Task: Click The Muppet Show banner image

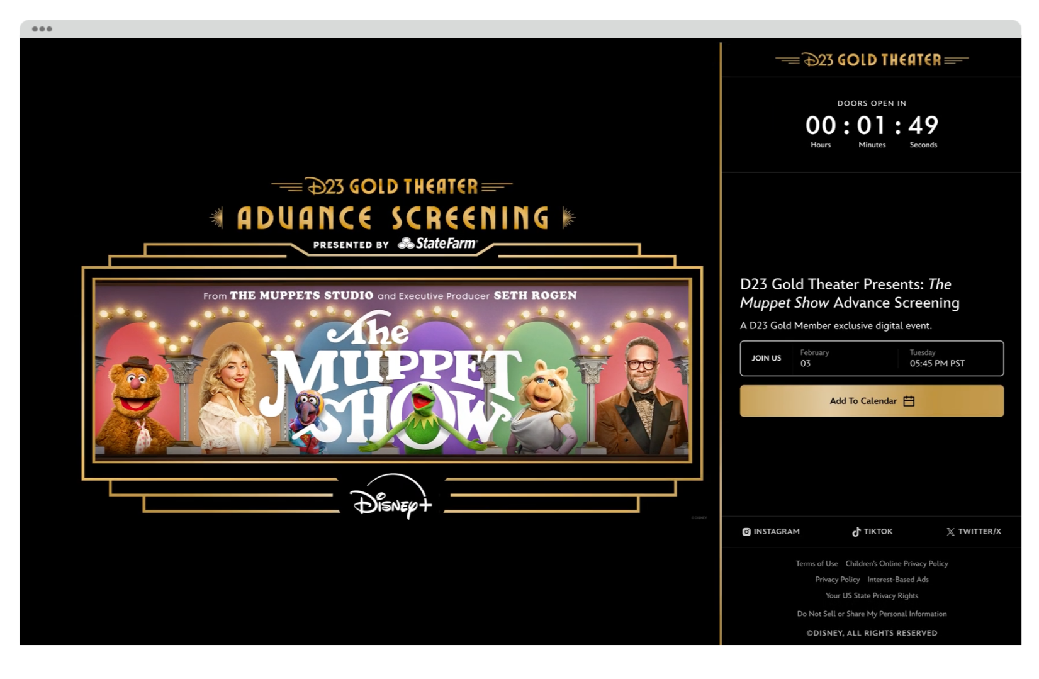Action: 392,370
